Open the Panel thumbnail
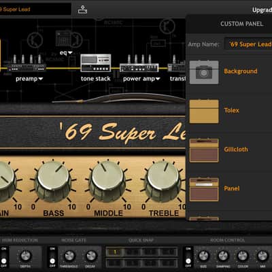 pos(204,189)
